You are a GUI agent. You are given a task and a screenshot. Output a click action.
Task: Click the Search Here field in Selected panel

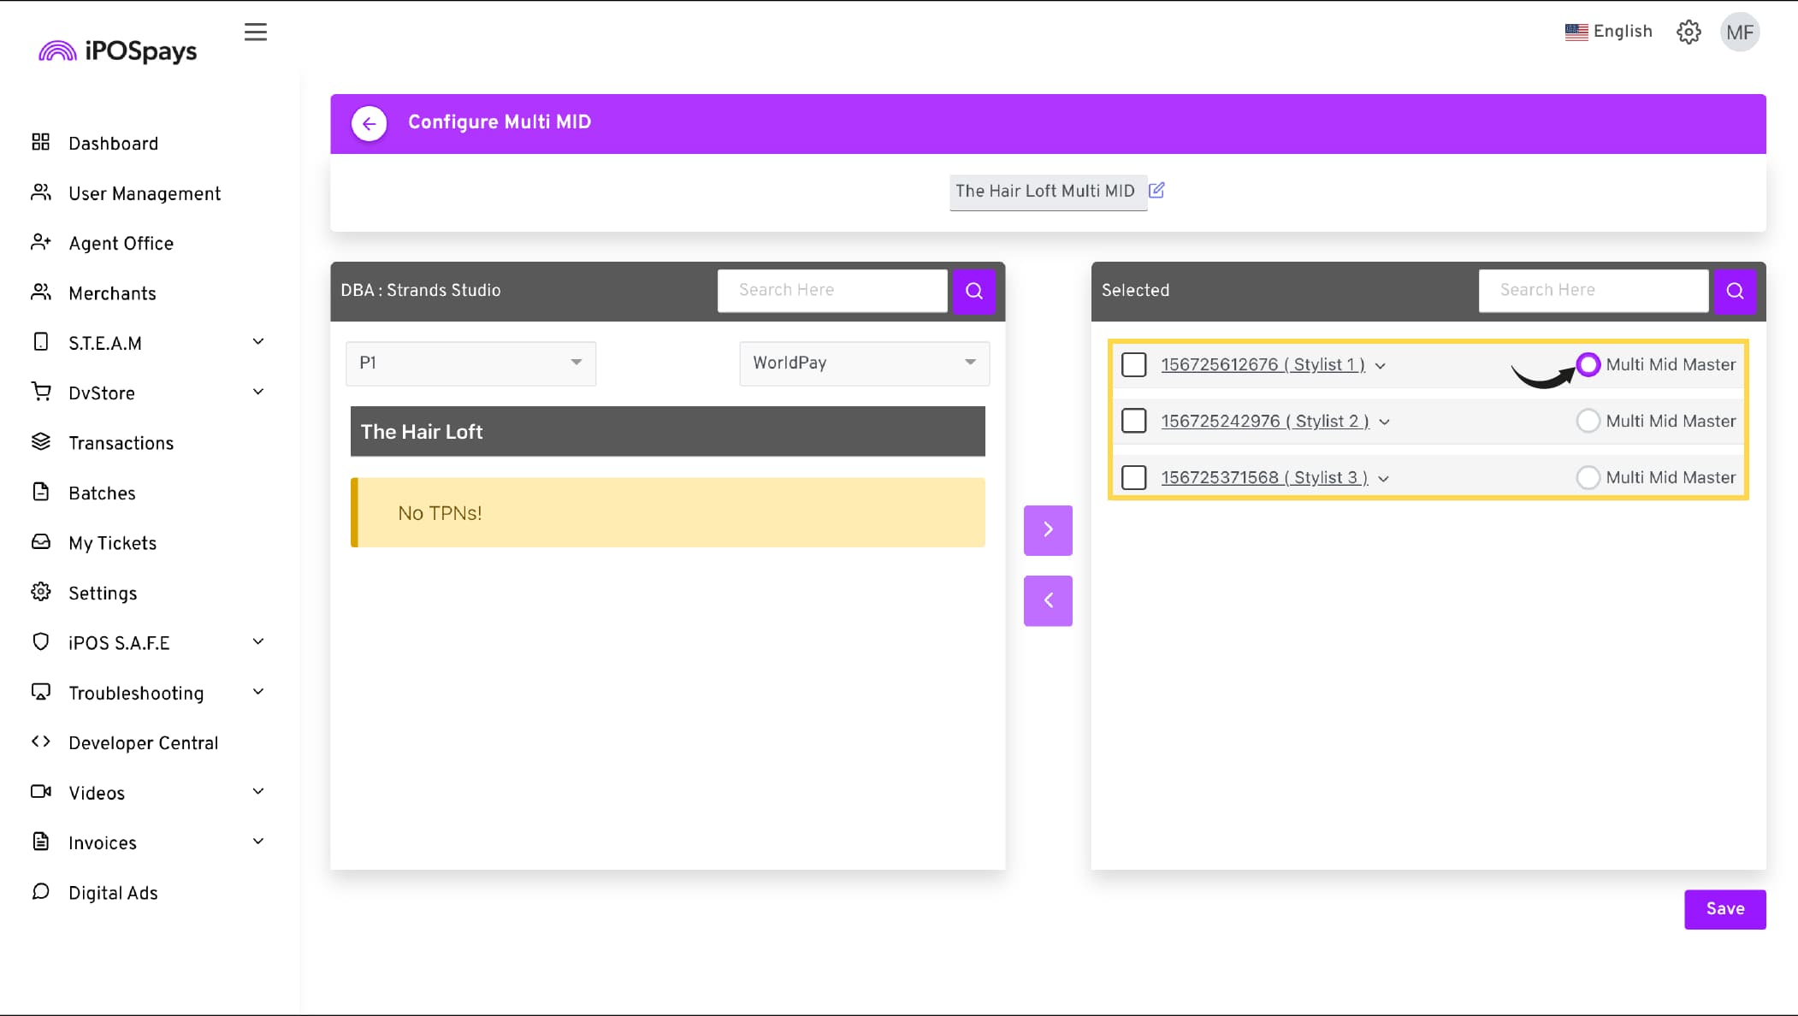pos(1592,291)
